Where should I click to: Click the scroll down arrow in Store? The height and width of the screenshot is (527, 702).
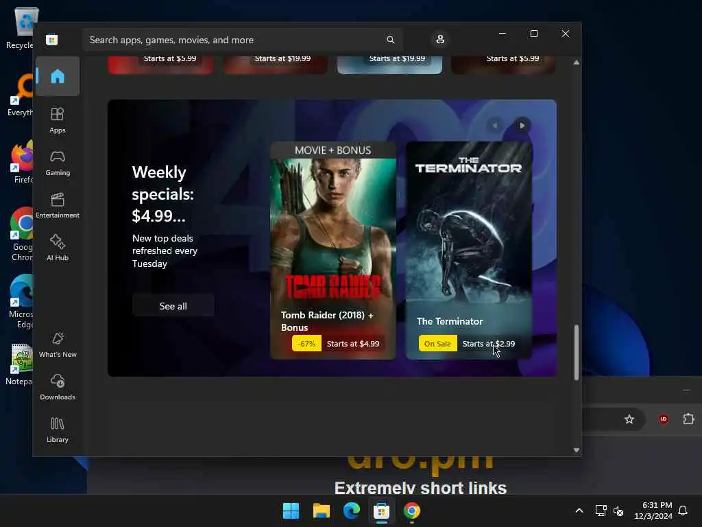point(576,450)
